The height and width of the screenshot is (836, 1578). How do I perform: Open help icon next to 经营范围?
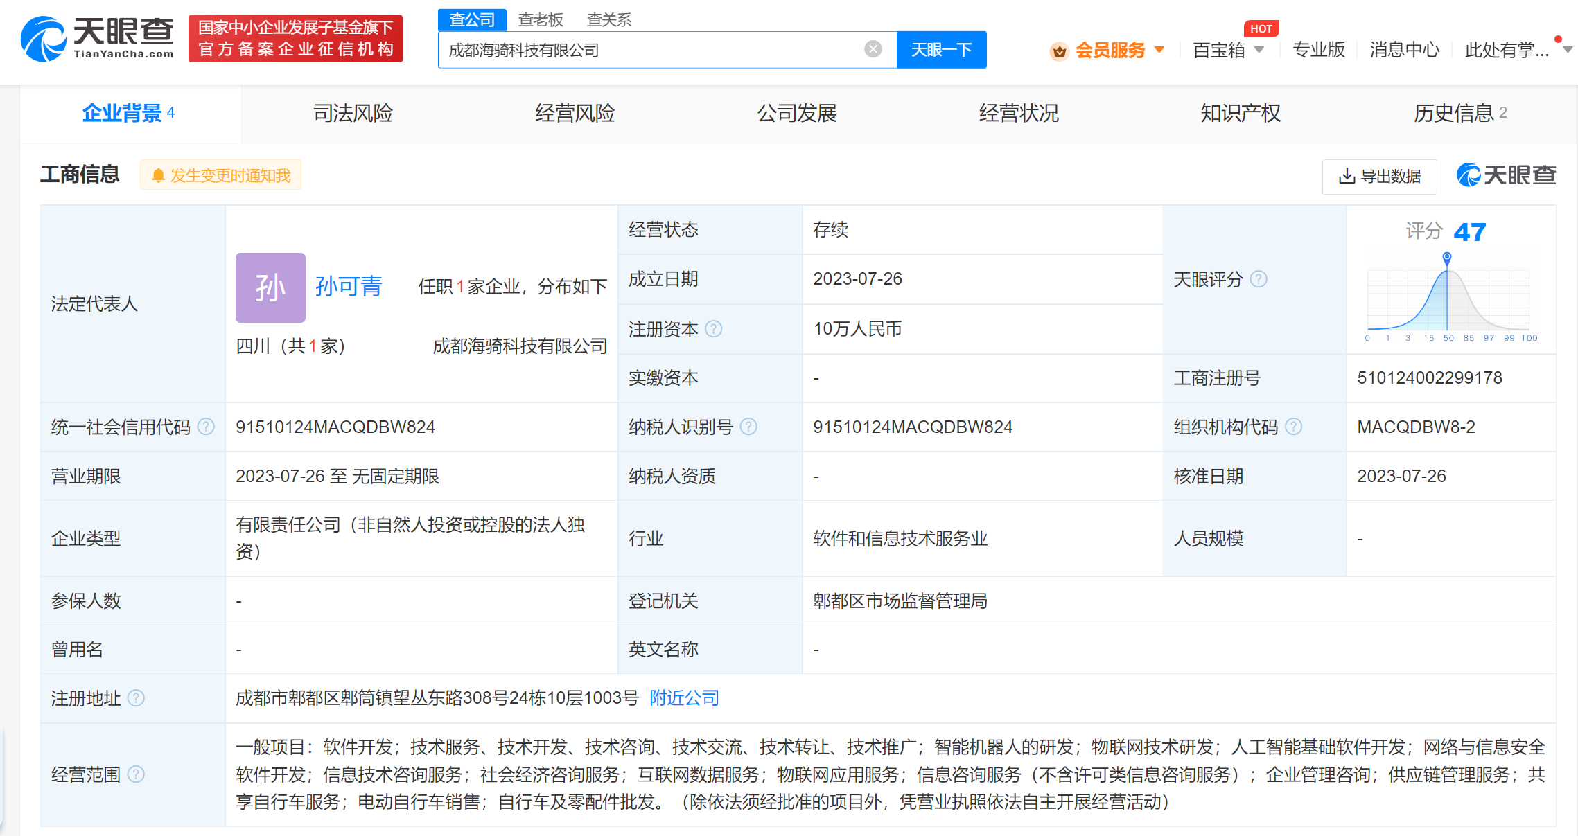pyautogui.click(x=137, y=774)
